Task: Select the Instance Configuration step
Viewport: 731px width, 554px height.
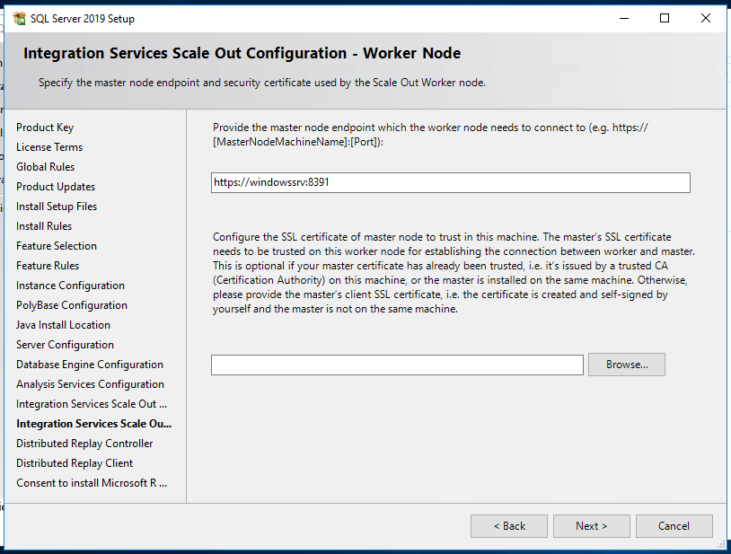Action: point(70,286)
